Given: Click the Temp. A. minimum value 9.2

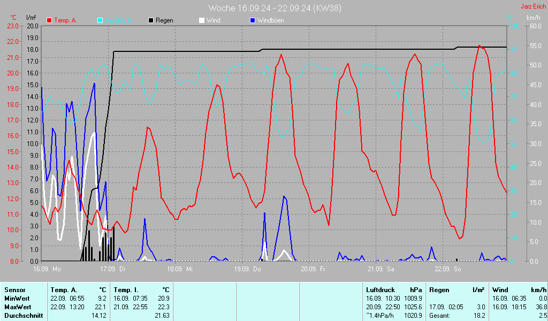Looking at the screenshot, I should point(102,299).
